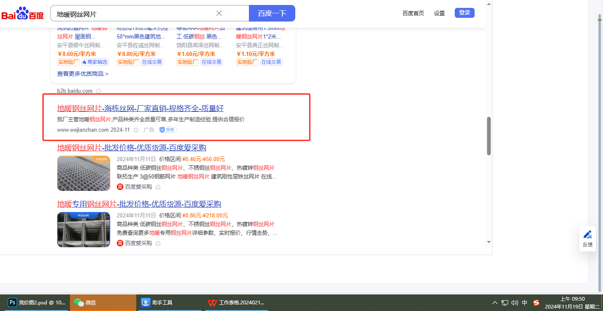Switch to 微信 WeChat in the taskbar
This screenshot has width=603, height=311.
[x=103, y=303]
